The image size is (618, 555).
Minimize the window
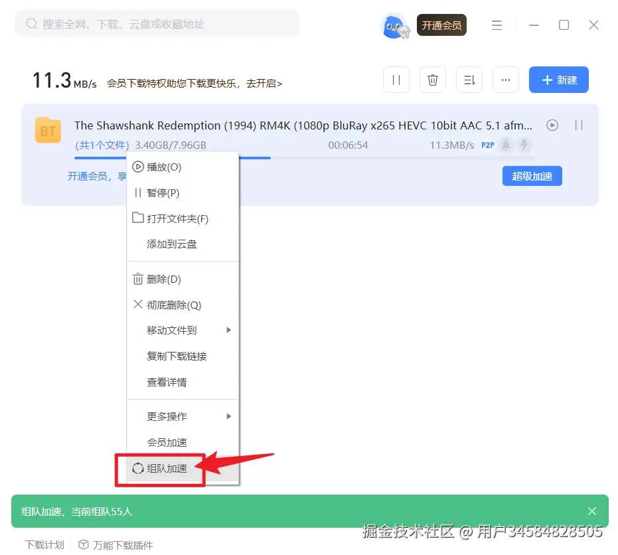tap(534, 25)
